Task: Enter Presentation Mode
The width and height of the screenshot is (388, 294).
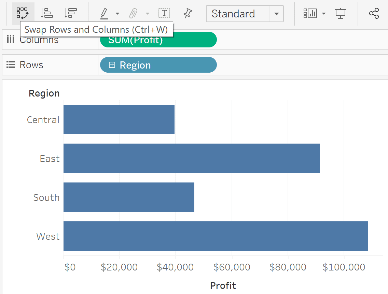Action: tap(341, 13)
